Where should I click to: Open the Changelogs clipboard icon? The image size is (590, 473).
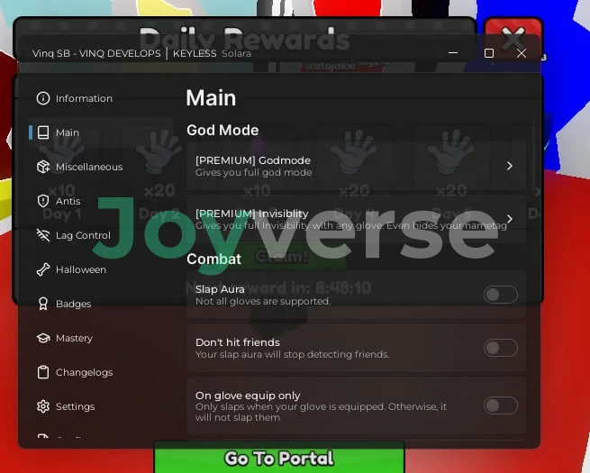(x=42, y=372)
